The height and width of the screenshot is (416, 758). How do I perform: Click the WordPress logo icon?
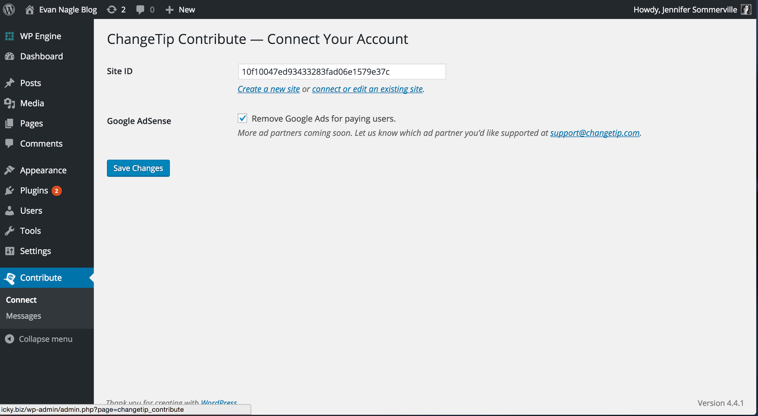[9, 9]
